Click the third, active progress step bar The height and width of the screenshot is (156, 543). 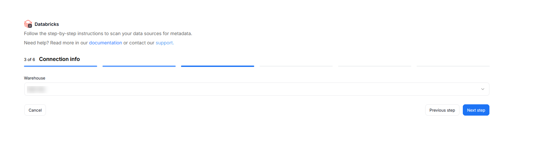point(218,66)
